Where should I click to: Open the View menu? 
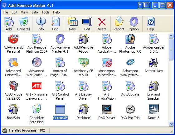coord(24,12)
